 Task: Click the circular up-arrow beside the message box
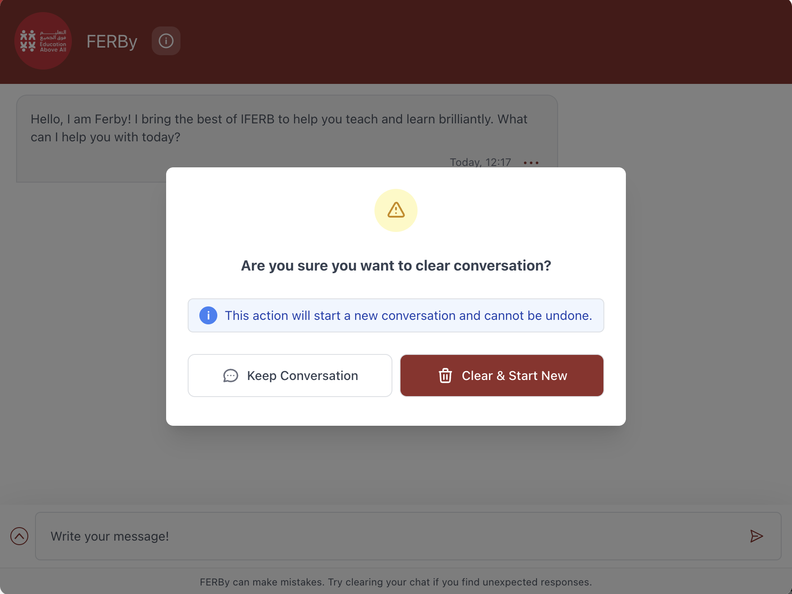(19, 536)
